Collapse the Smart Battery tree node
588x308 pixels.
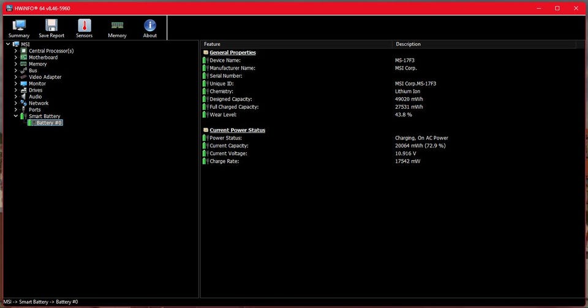pyautogui.click(x=16, y=116)
